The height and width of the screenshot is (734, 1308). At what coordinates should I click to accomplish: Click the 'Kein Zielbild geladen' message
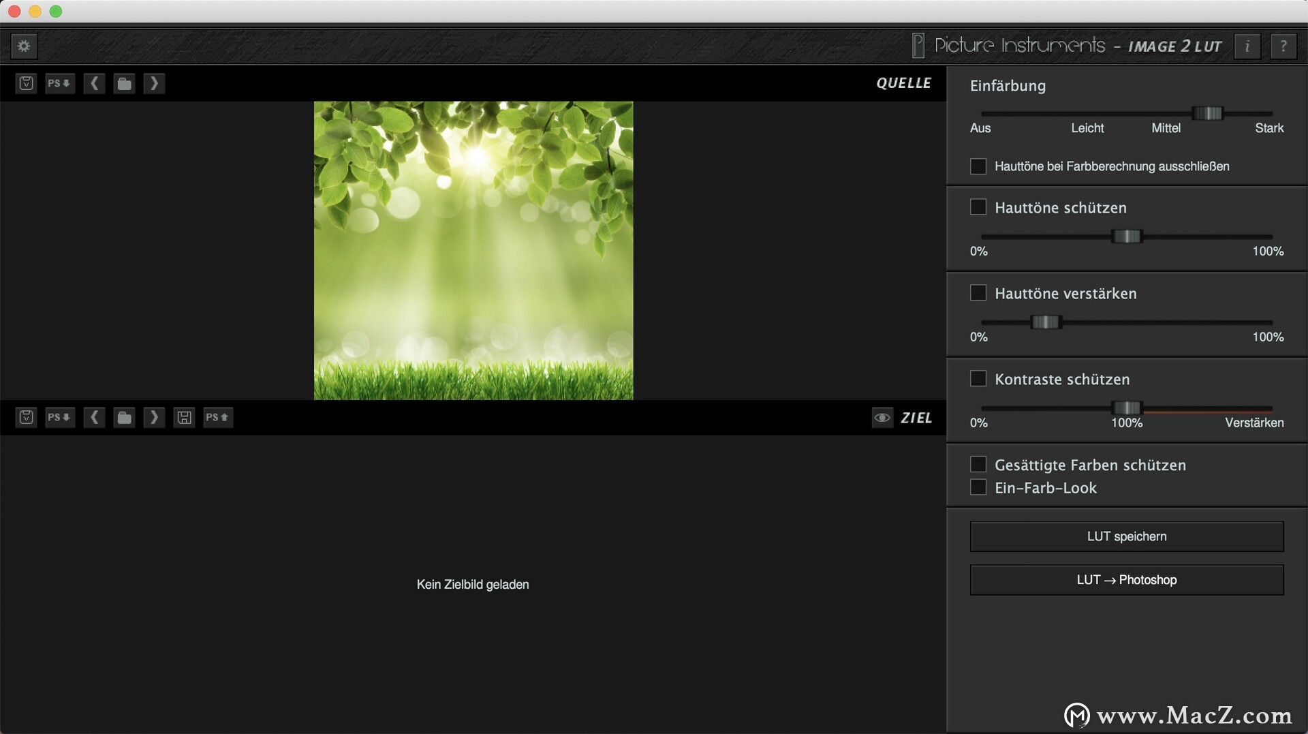[x=473, y=584]
